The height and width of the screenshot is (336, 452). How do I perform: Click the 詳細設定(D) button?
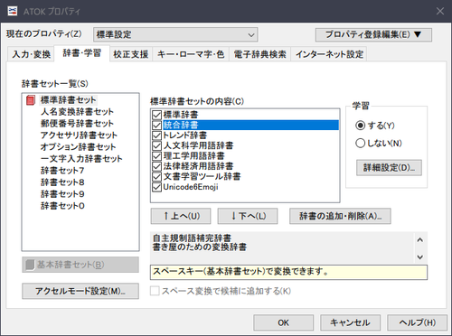tap(389, 168)
